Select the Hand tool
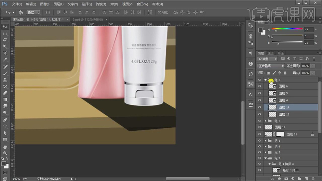The height and width of the screenshot is (181, 322). coord(5,147)
